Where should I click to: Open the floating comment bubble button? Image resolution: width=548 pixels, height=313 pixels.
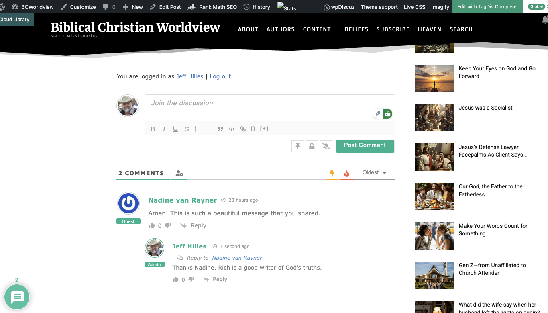click(17, 297)
